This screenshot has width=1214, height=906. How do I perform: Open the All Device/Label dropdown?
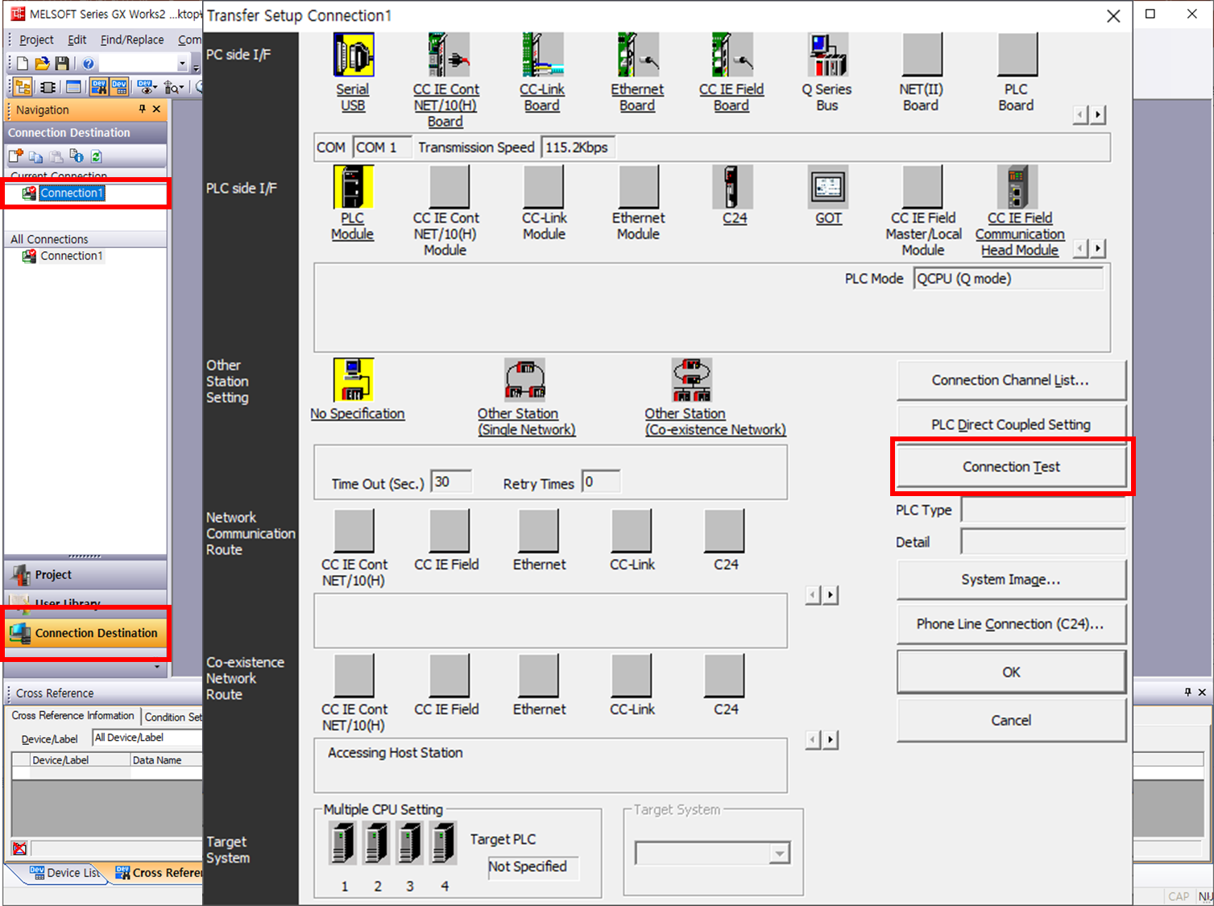point(147,738)
